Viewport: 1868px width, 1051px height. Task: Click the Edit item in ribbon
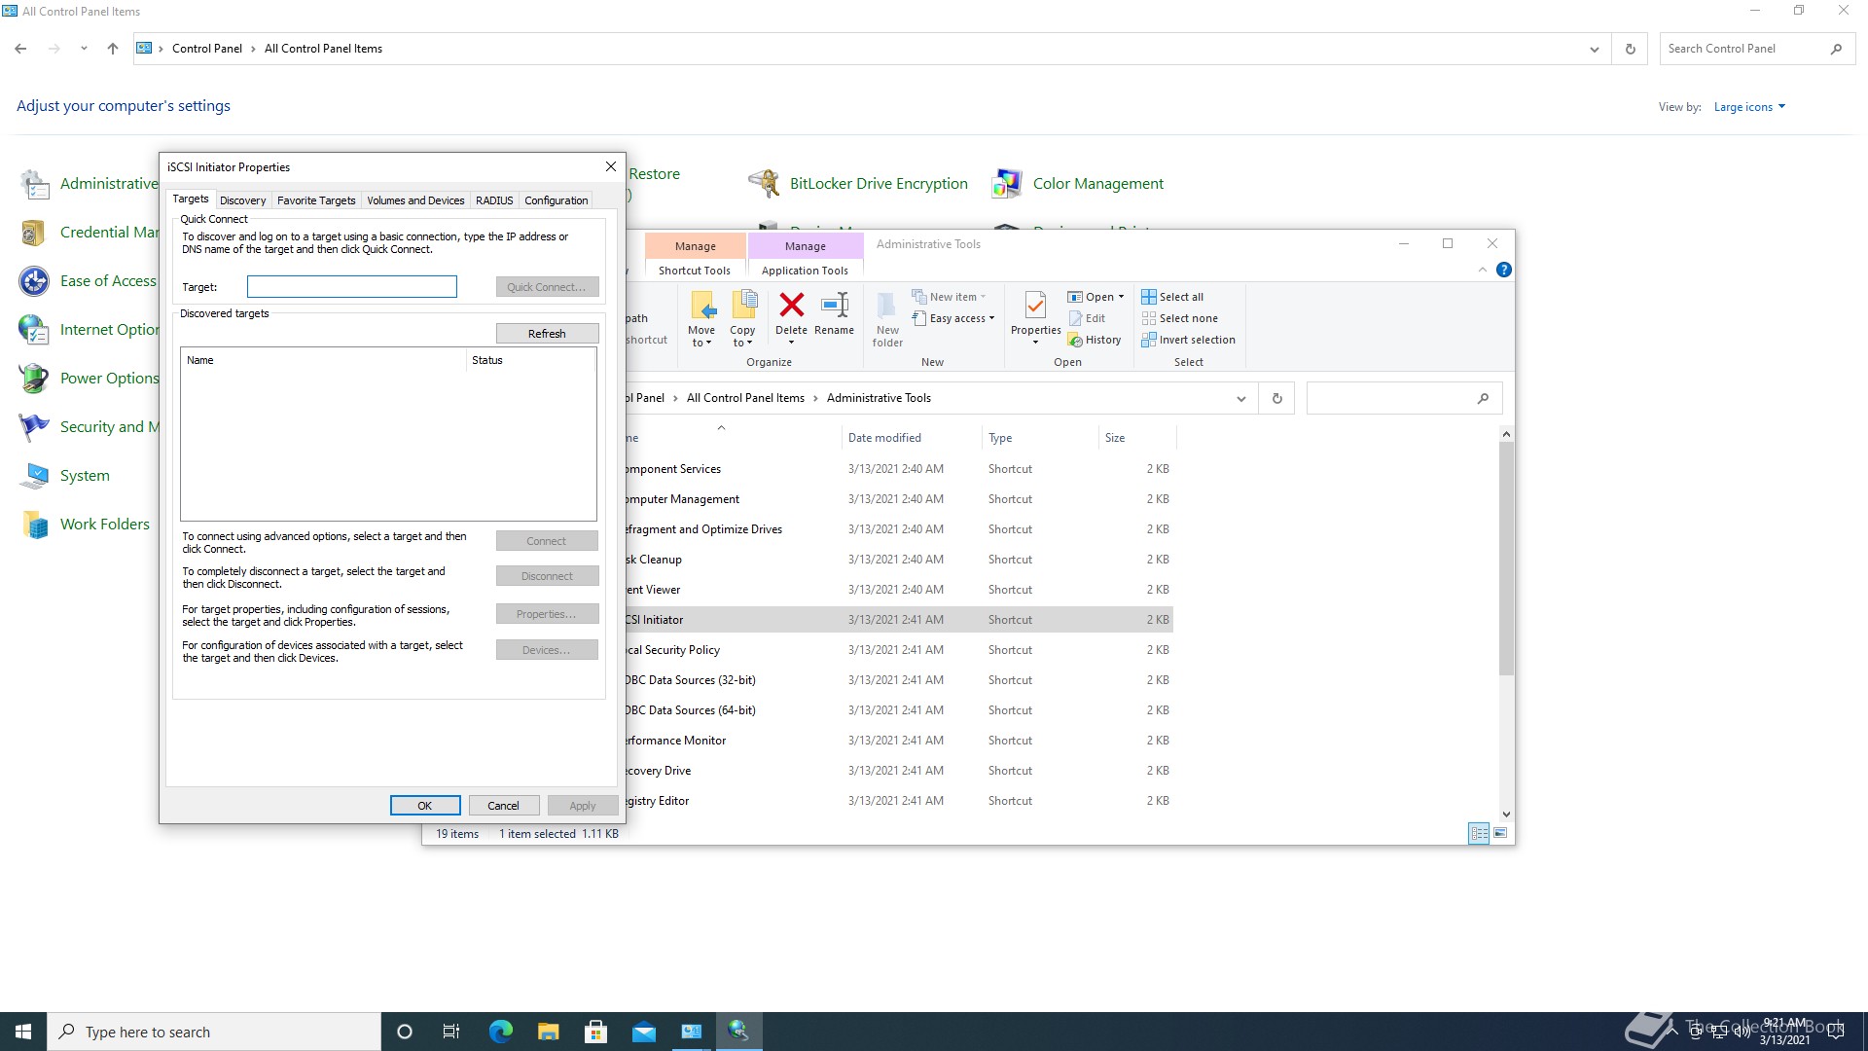[x=1087, y=318]
